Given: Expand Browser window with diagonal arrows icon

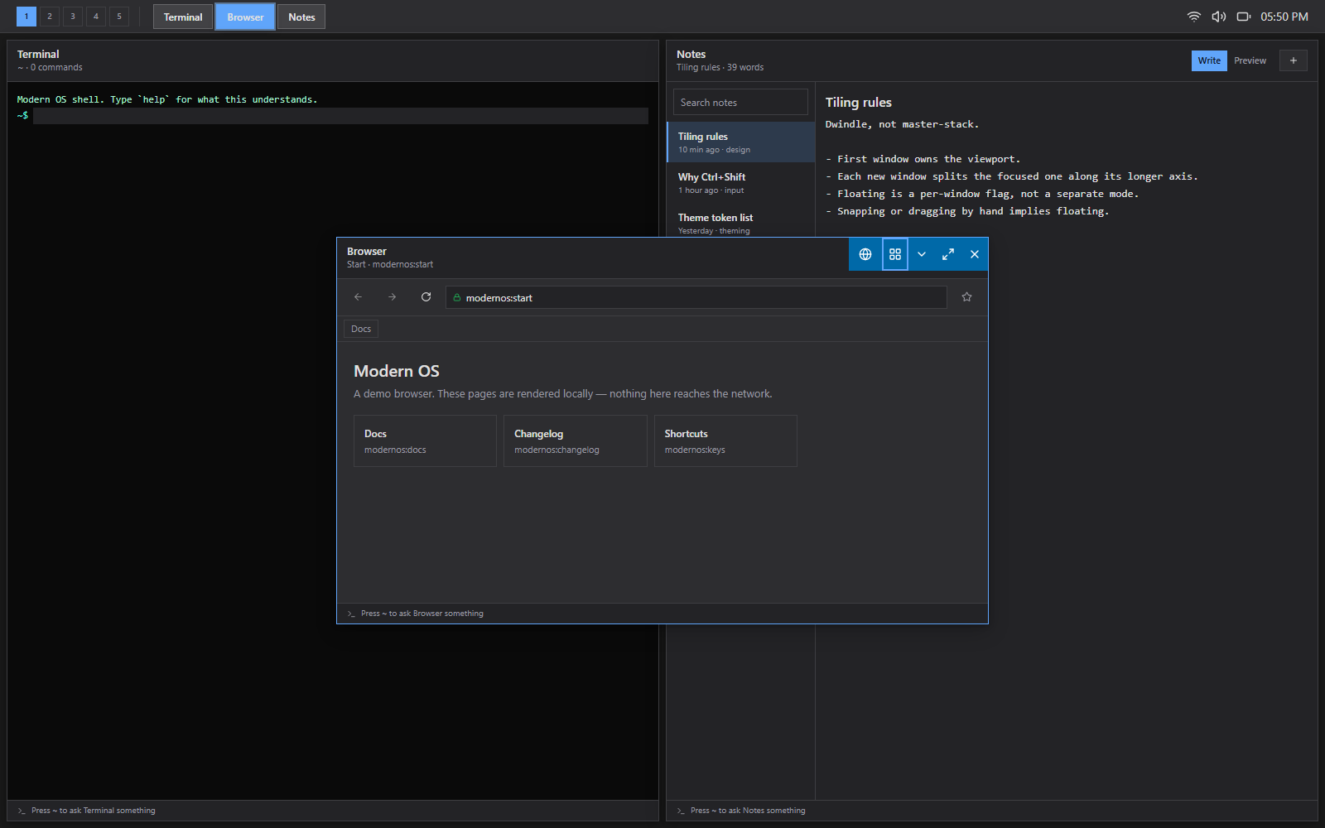Looking at the screenshot, I should [948, 254].
